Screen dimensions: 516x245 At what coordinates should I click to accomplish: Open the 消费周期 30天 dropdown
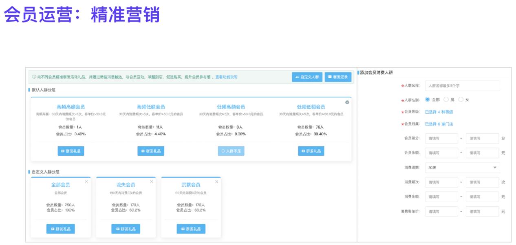click(462, 168)
